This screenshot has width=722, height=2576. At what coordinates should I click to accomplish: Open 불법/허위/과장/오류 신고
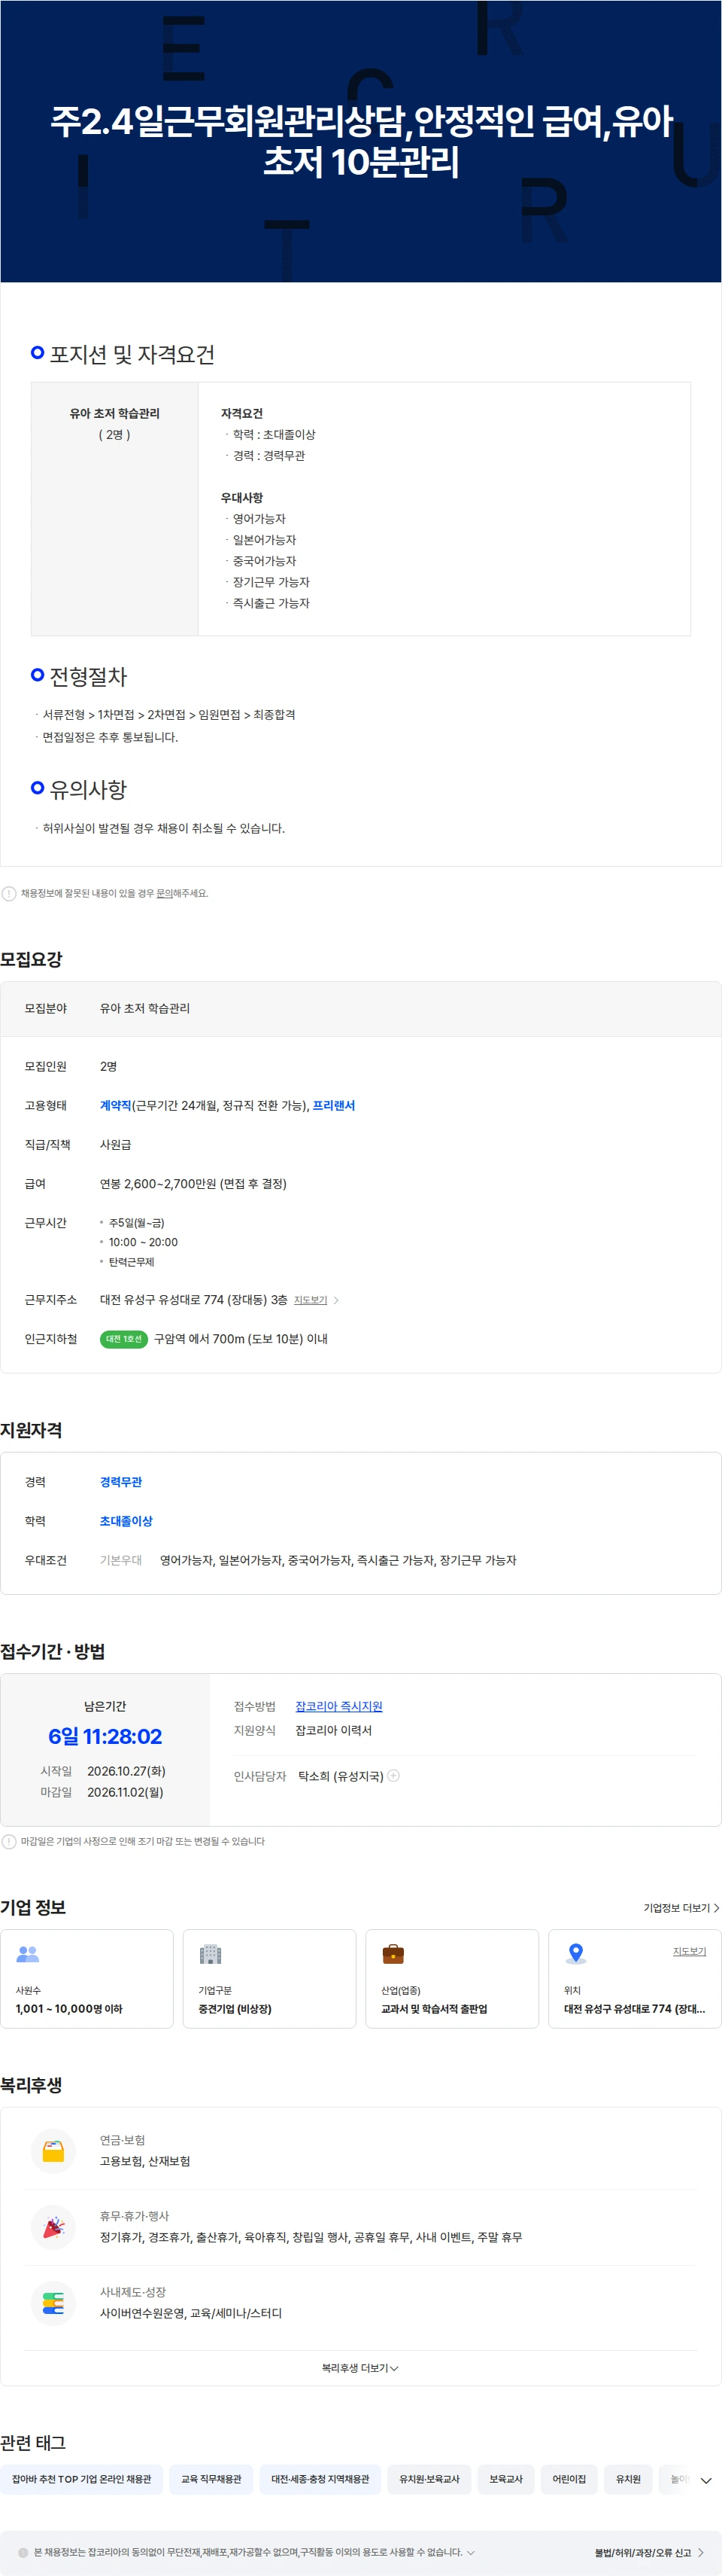649,2552
